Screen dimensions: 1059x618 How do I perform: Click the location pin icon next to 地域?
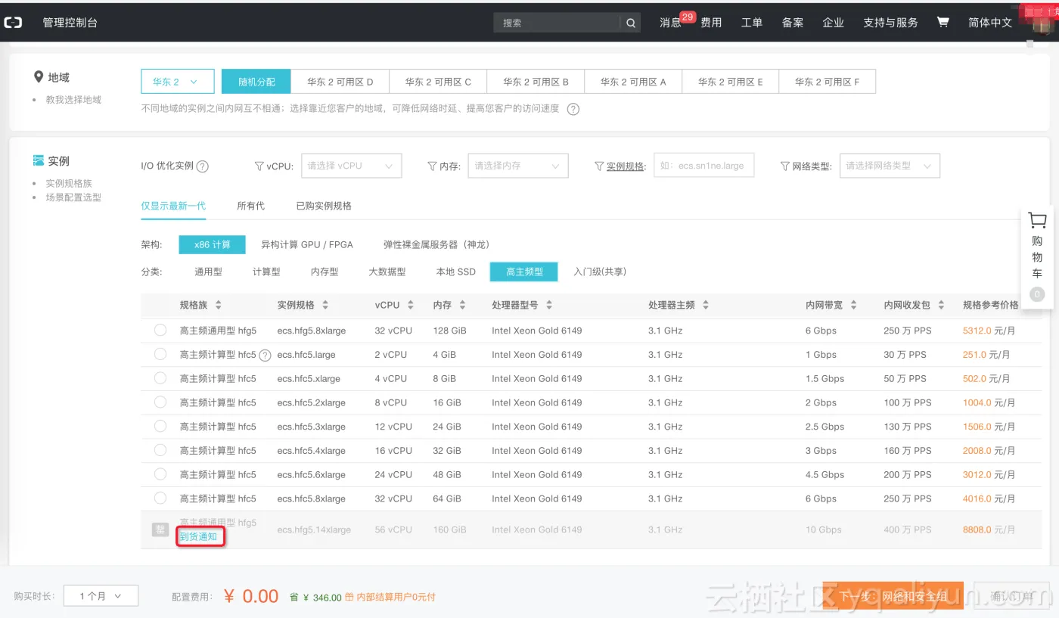click(x=39, y=77)
